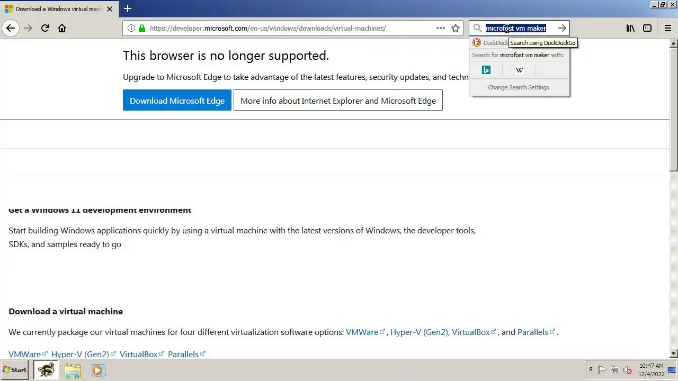Open a new tab with plus
This screenshot has width=678, height=381.
point(128,8)
